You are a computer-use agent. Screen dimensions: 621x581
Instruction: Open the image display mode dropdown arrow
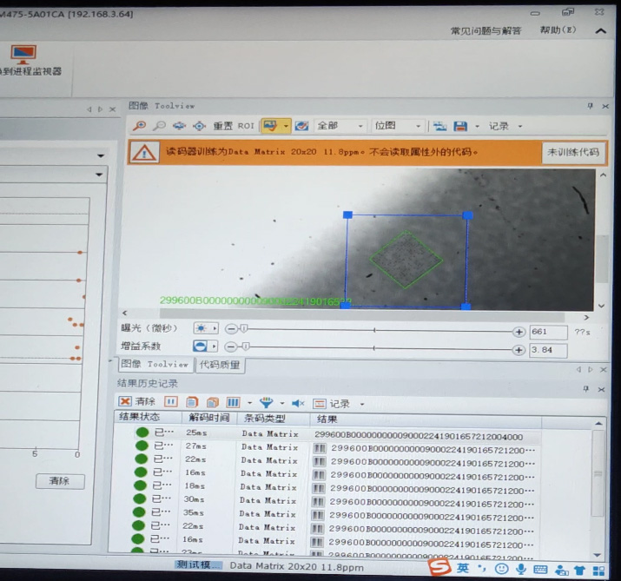[286, 126]
